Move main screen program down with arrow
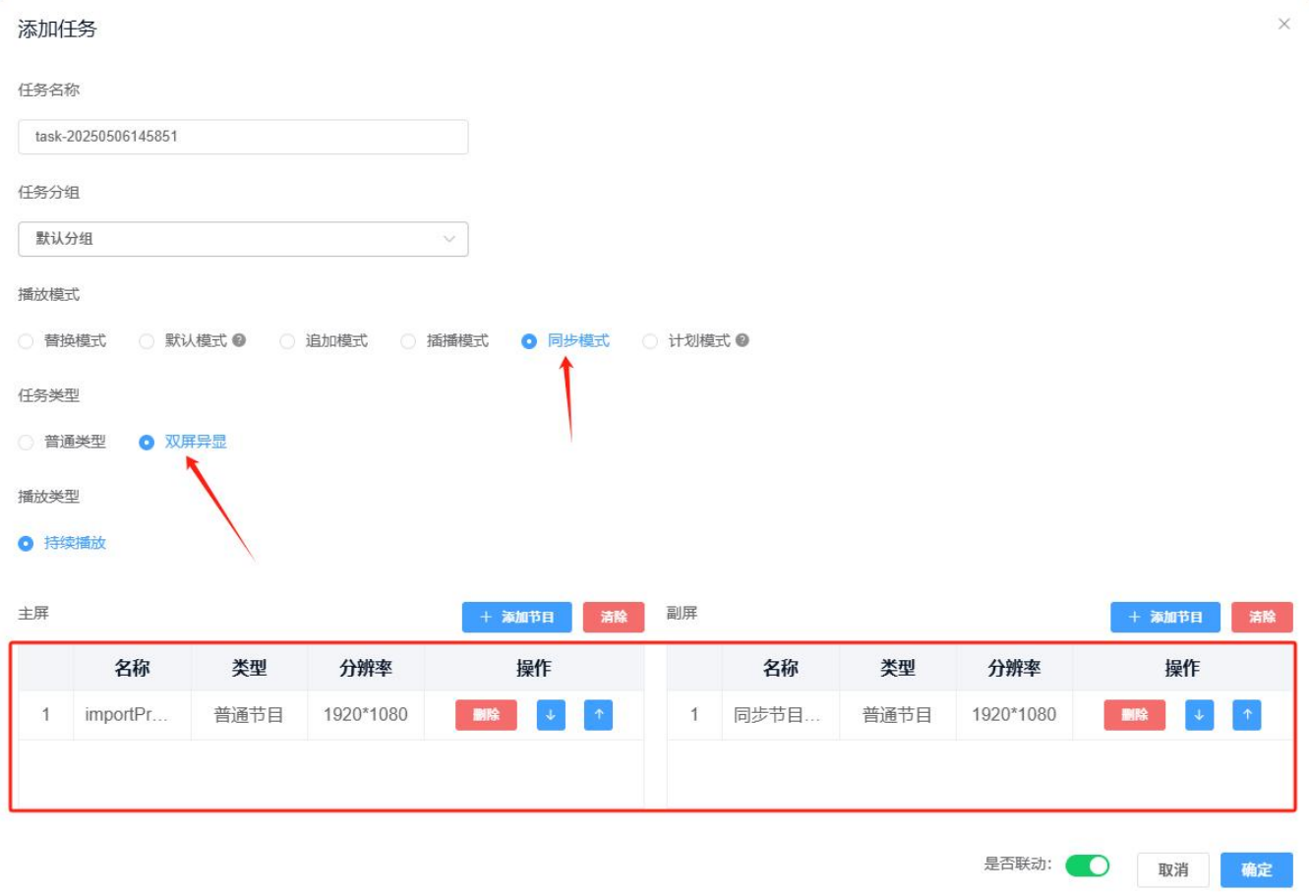The image size is (1309, 895). [x=551, y=715]
